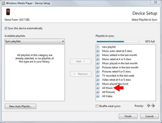Uncheck 'Sync this device automatically'
This screenshot has width=162, height=123.
6,28
